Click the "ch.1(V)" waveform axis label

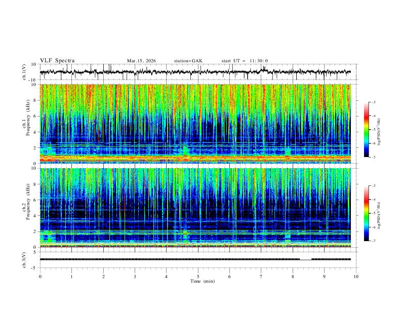tap(24, 72)
